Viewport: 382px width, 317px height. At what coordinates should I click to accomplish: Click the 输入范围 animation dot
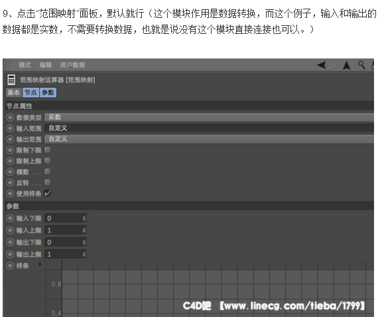[x=10, y=128]
